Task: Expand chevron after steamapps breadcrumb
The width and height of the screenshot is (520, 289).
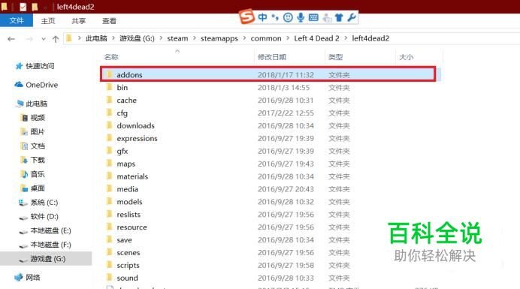Action: coord(244,38)
